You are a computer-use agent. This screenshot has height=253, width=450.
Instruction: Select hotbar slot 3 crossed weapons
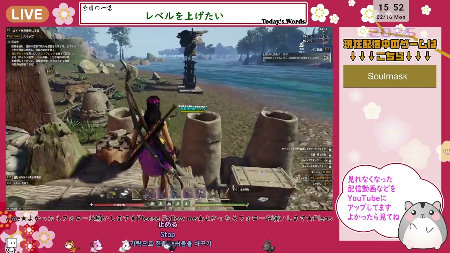point(137,193)
